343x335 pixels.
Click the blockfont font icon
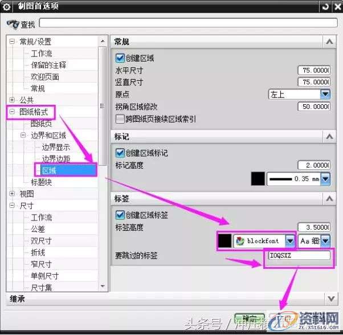pos(240,241)
